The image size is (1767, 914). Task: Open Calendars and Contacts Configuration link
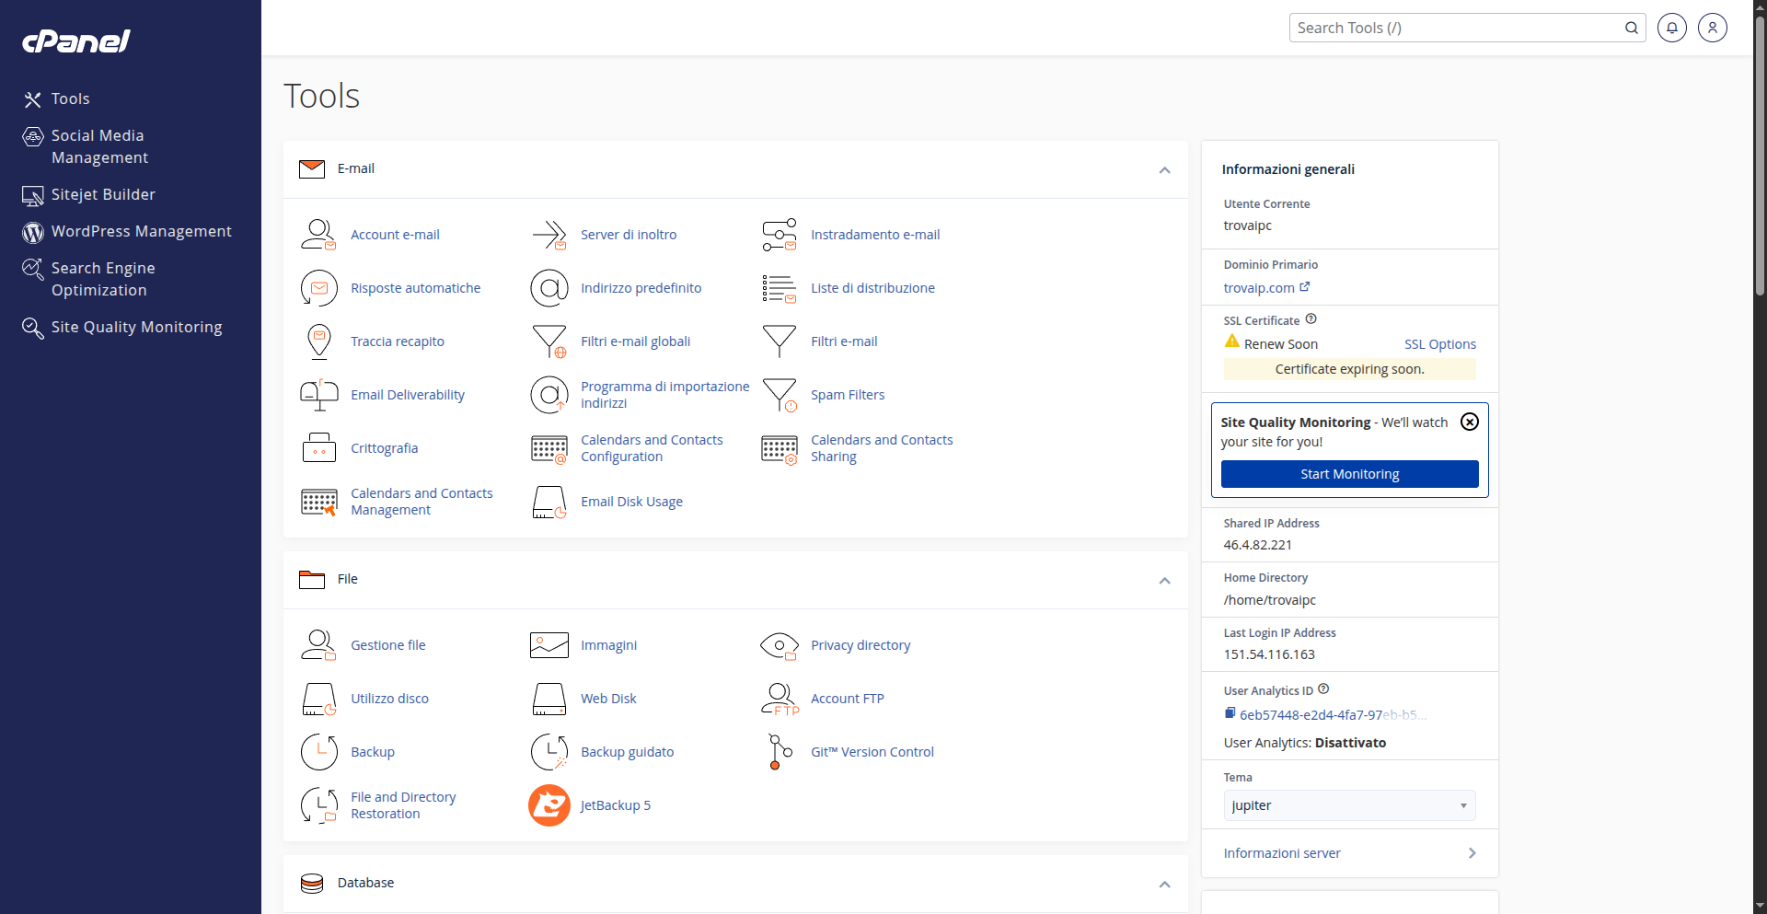652,448
